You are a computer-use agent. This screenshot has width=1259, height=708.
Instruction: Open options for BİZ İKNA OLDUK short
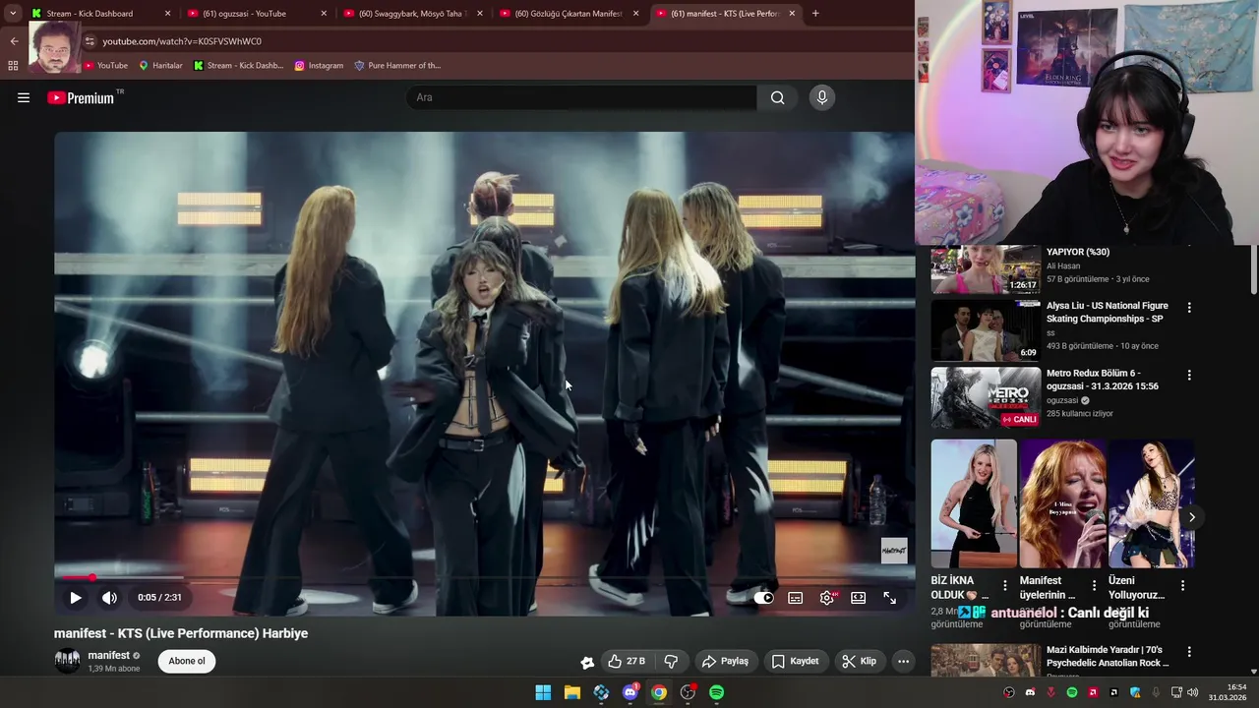coord(1005,585)
